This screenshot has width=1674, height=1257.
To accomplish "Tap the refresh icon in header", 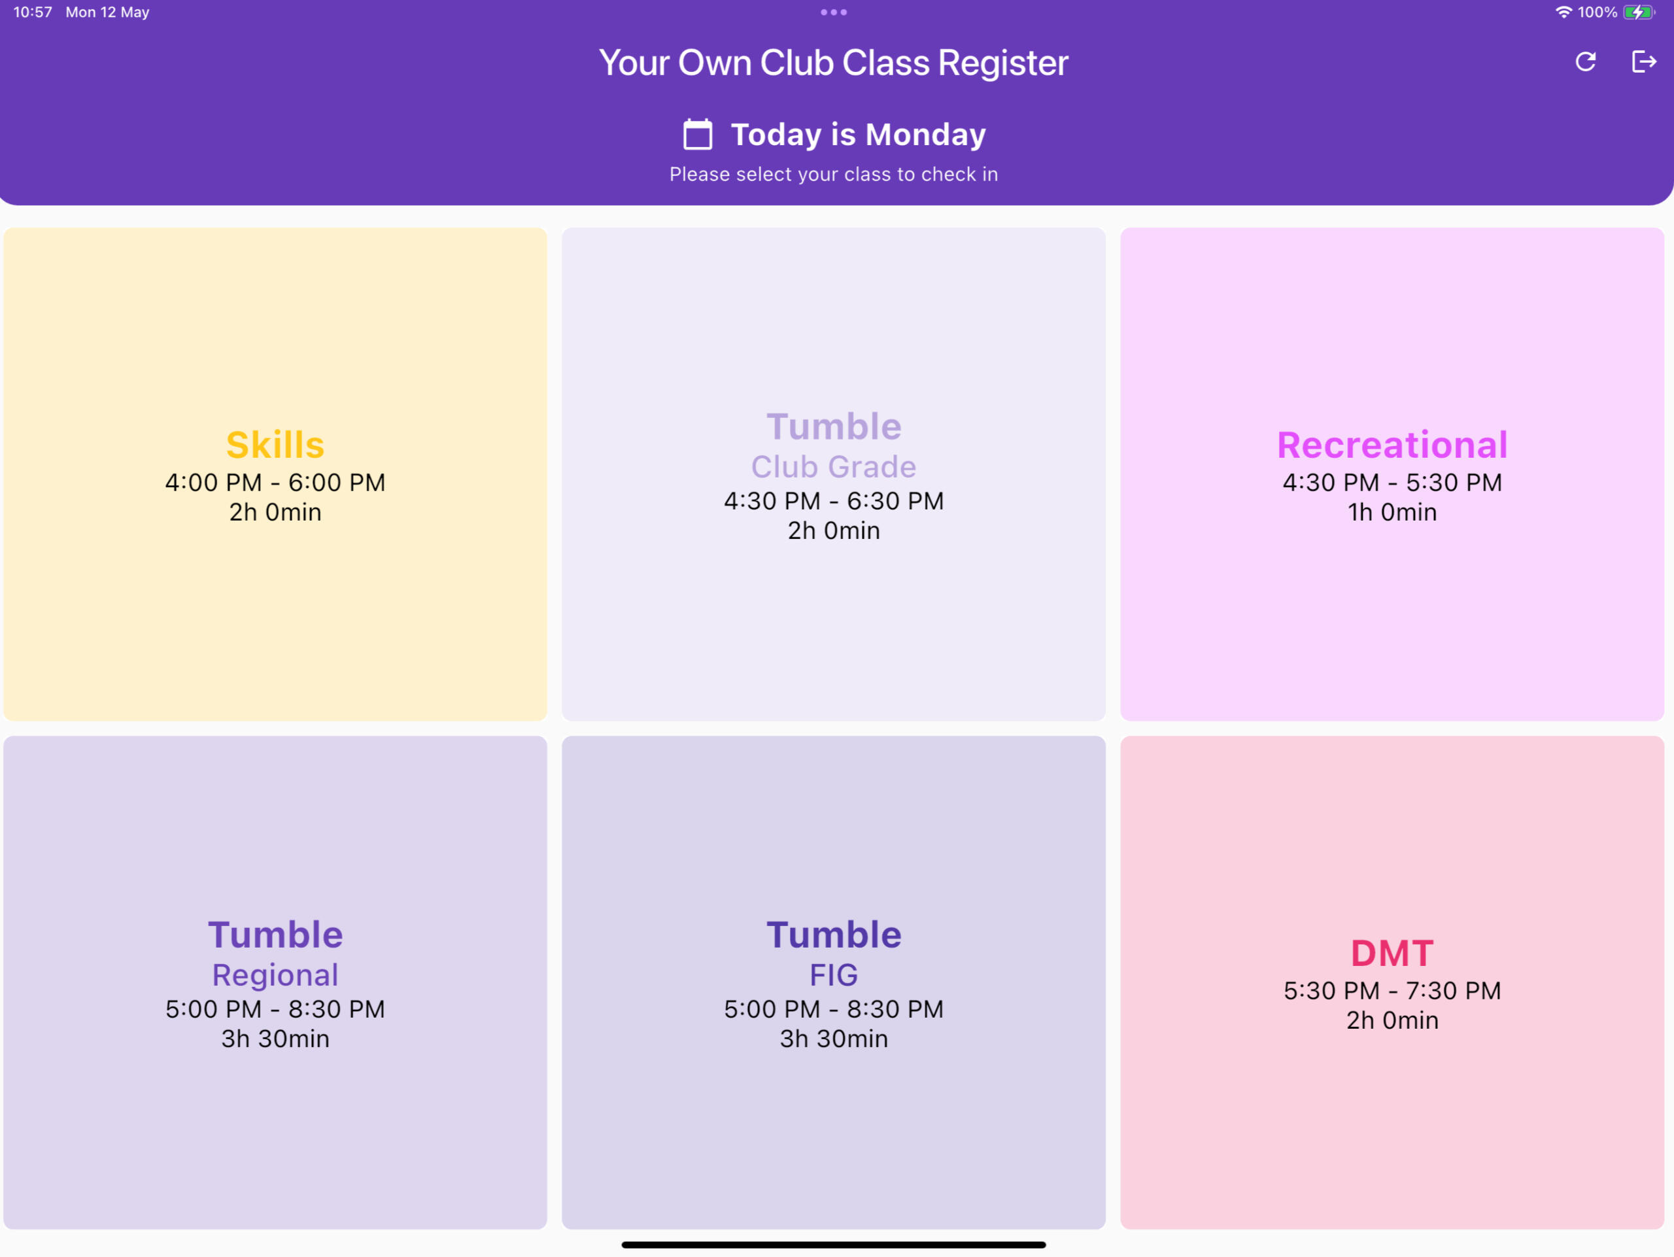I will 1586,62.
